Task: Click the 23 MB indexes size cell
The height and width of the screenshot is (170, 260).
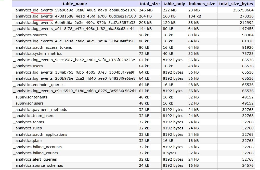Action: click(x=202, y=10)
